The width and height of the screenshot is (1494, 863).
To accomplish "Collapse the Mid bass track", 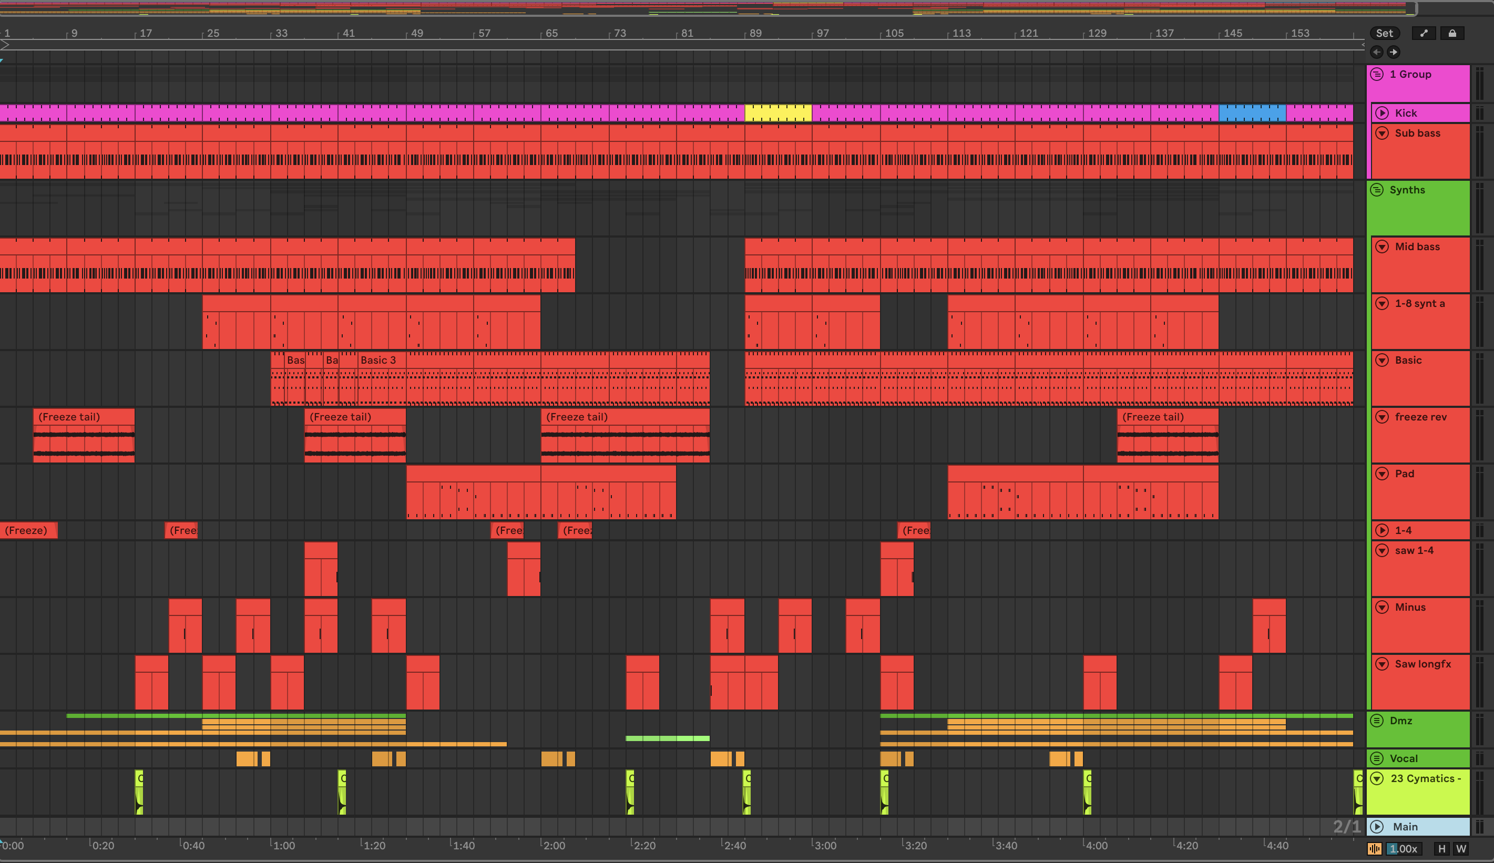I will [x=1382, y=246].
